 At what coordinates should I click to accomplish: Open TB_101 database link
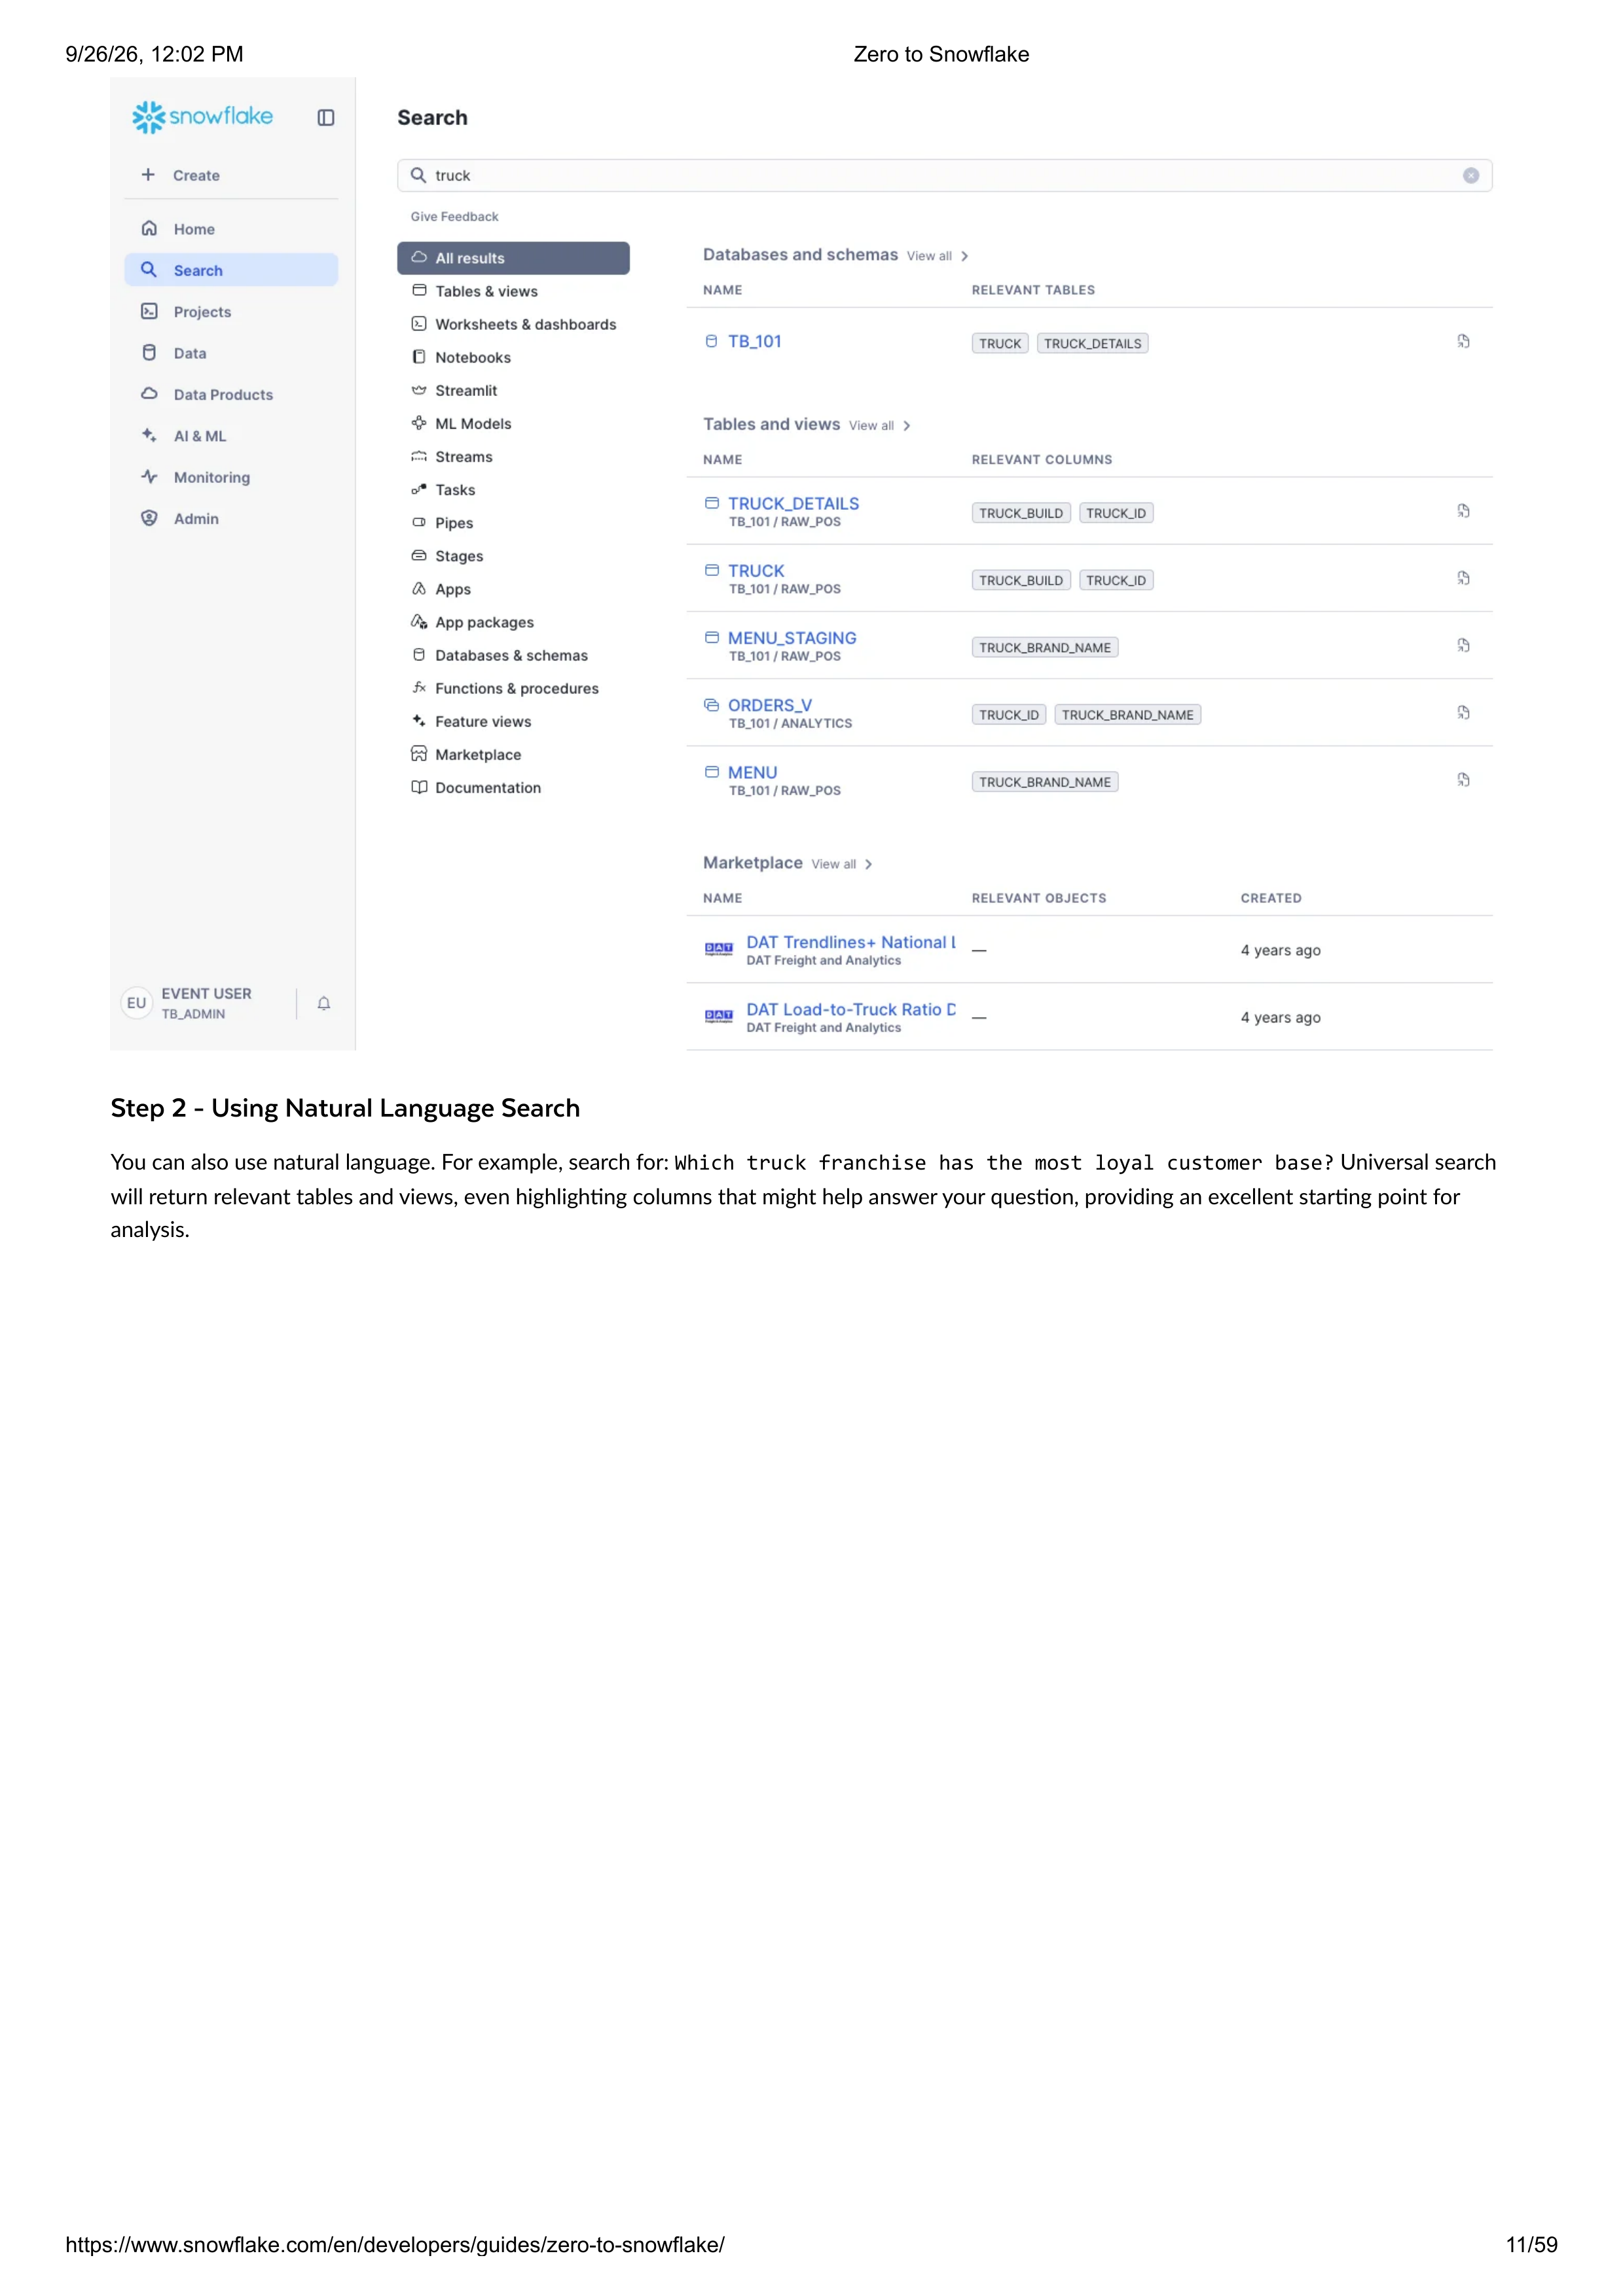(x=754, y=341)
